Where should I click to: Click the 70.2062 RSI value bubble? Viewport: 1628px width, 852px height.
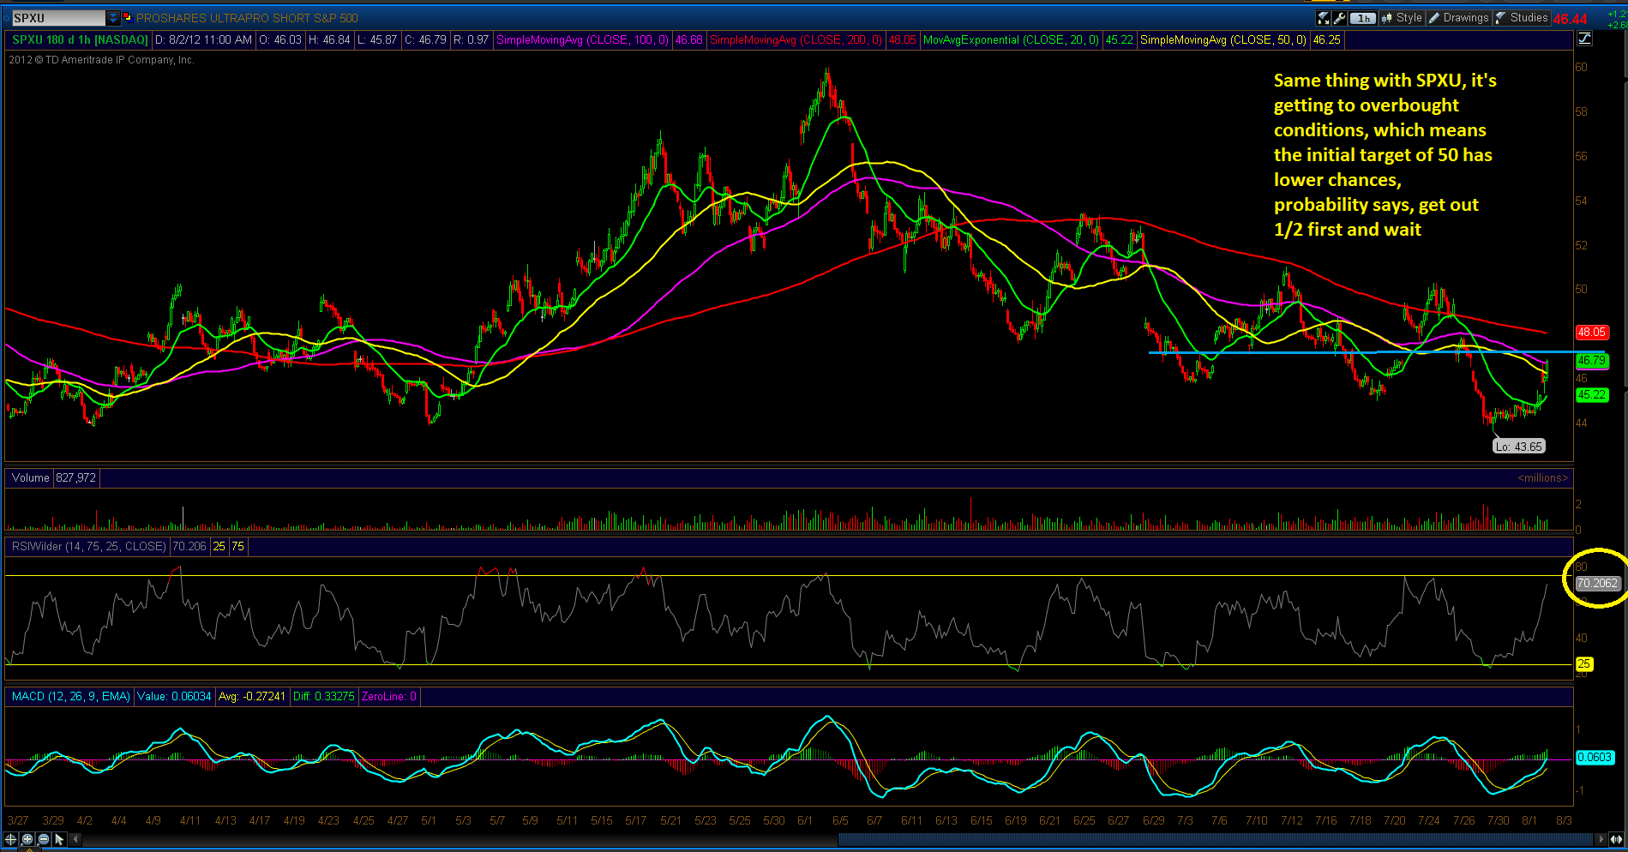pyautogui.click(x=1597, y=583)
